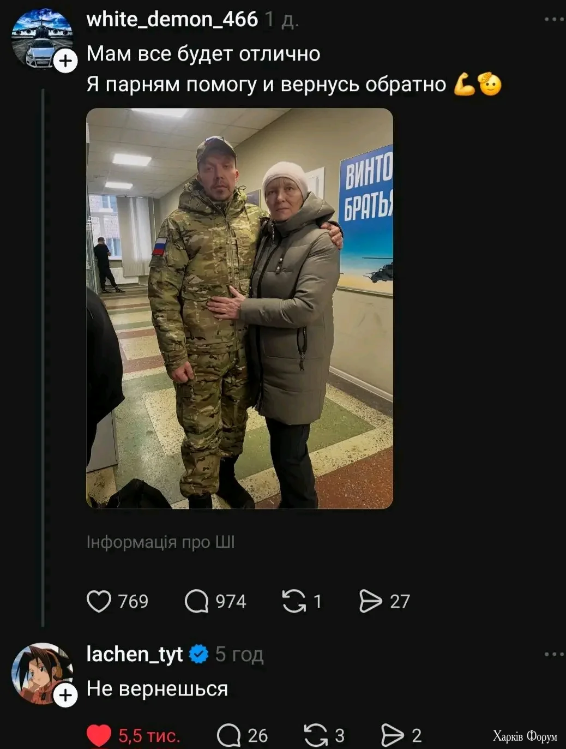The width and height of the screenshot is (566, 749).
Task: Like the white_demon_466 post
Action: [99, 601]
